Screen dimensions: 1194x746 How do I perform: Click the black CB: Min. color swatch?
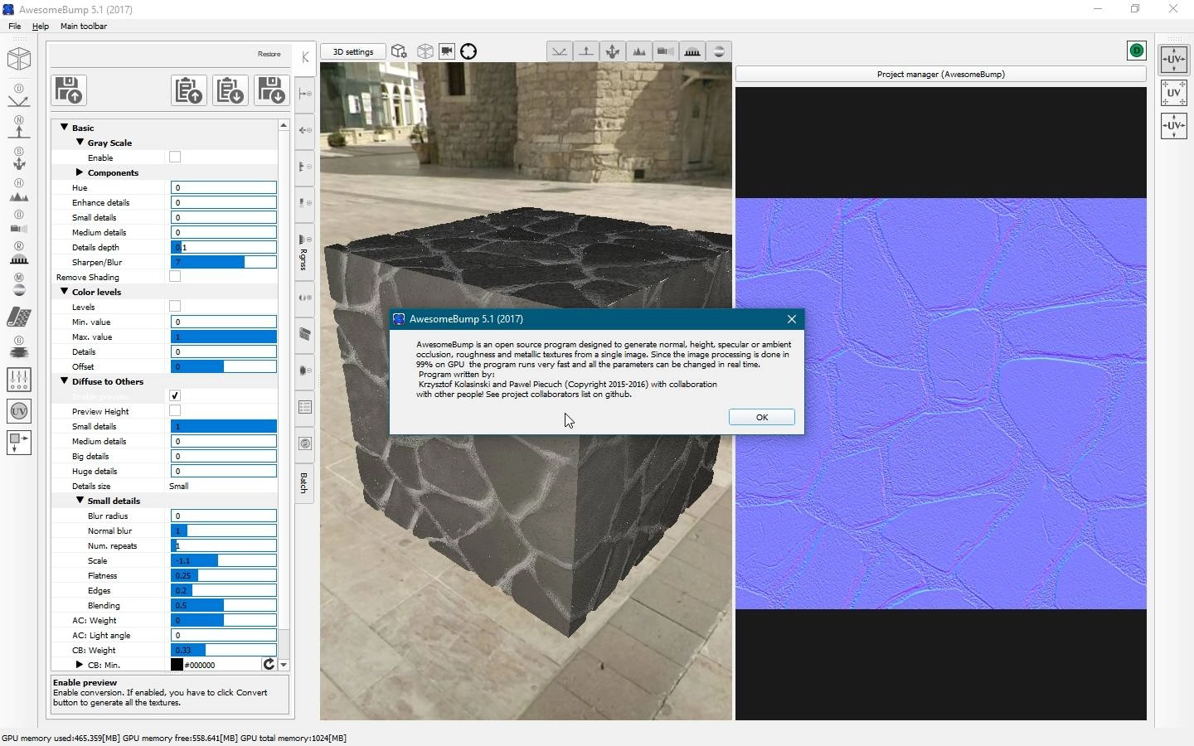tap(177, 665)
